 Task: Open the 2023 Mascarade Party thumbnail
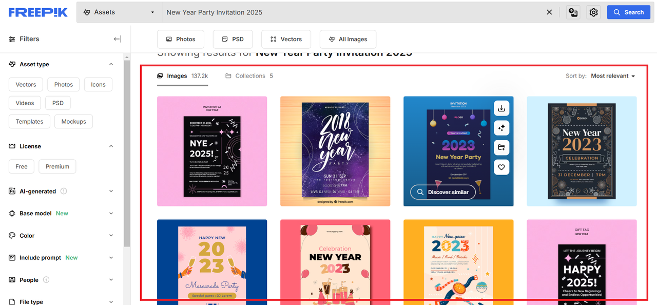212,262
